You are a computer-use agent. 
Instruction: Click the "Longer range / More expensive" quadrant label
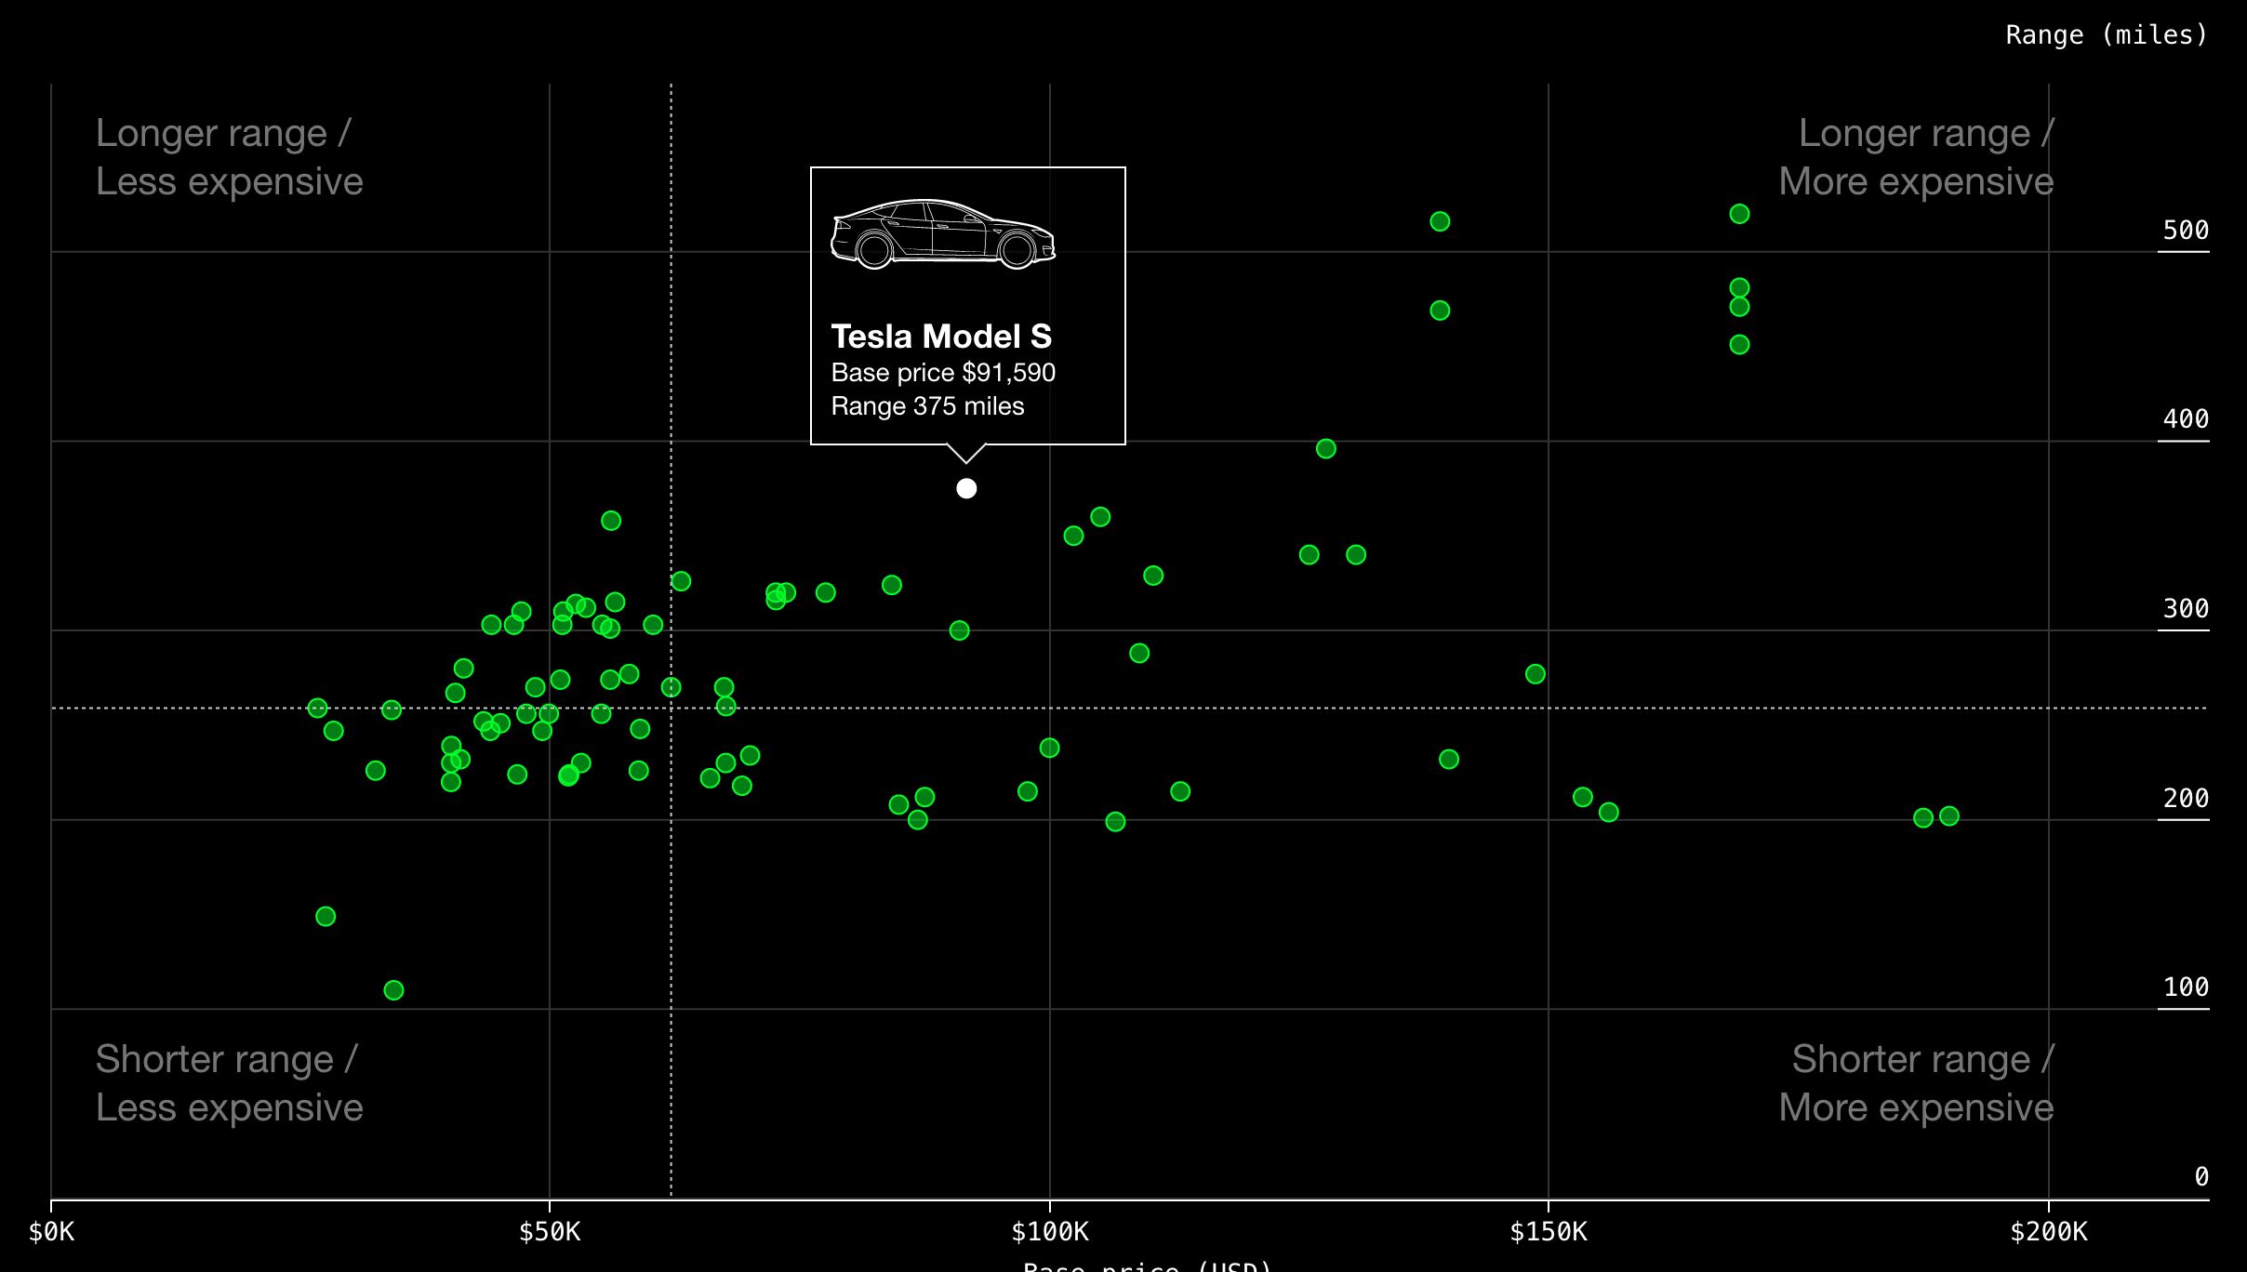[x=1916, y=157]
